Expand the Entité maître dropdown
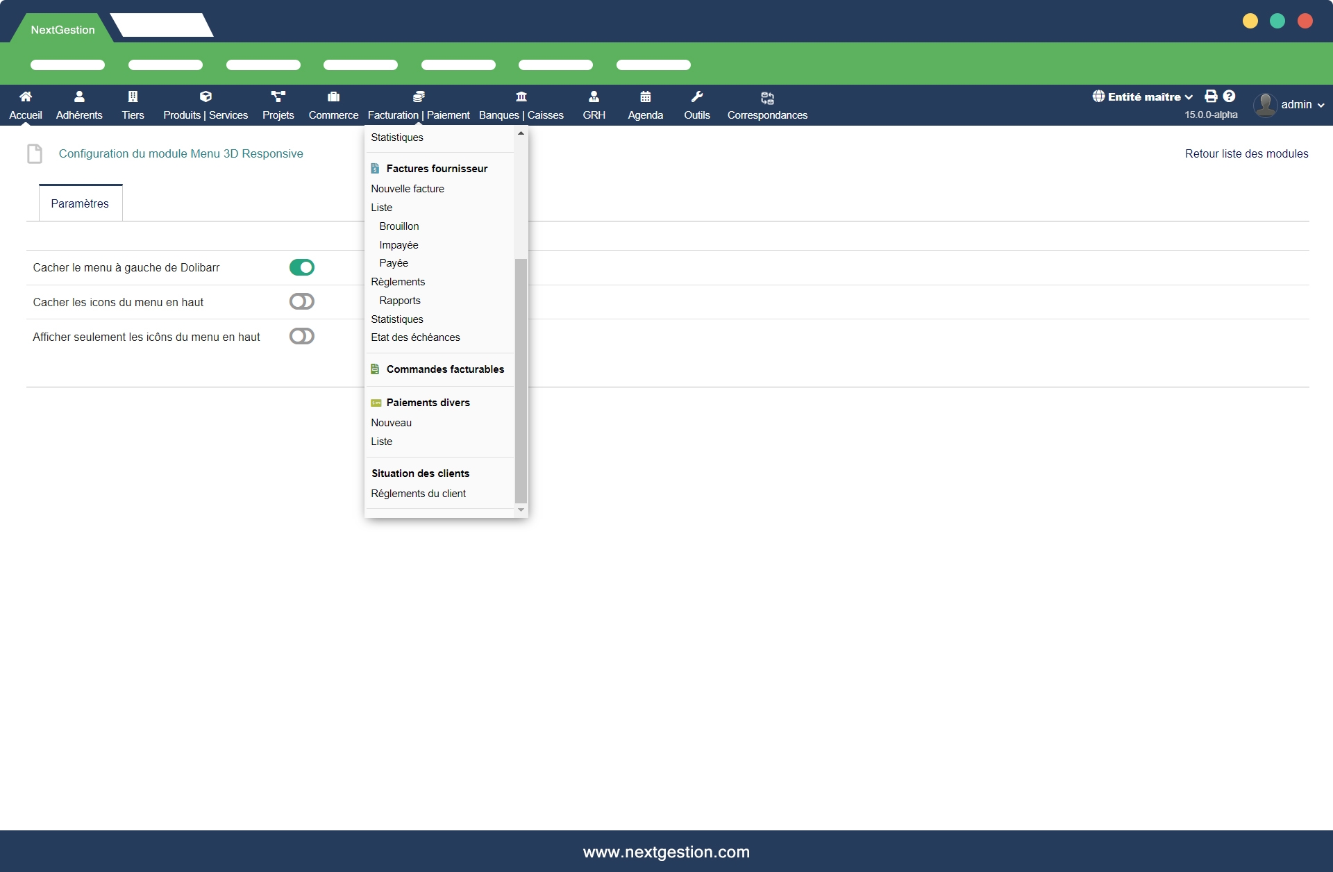The width and height of the screenshot is (1333, 872). click(x=1143, y=97)
